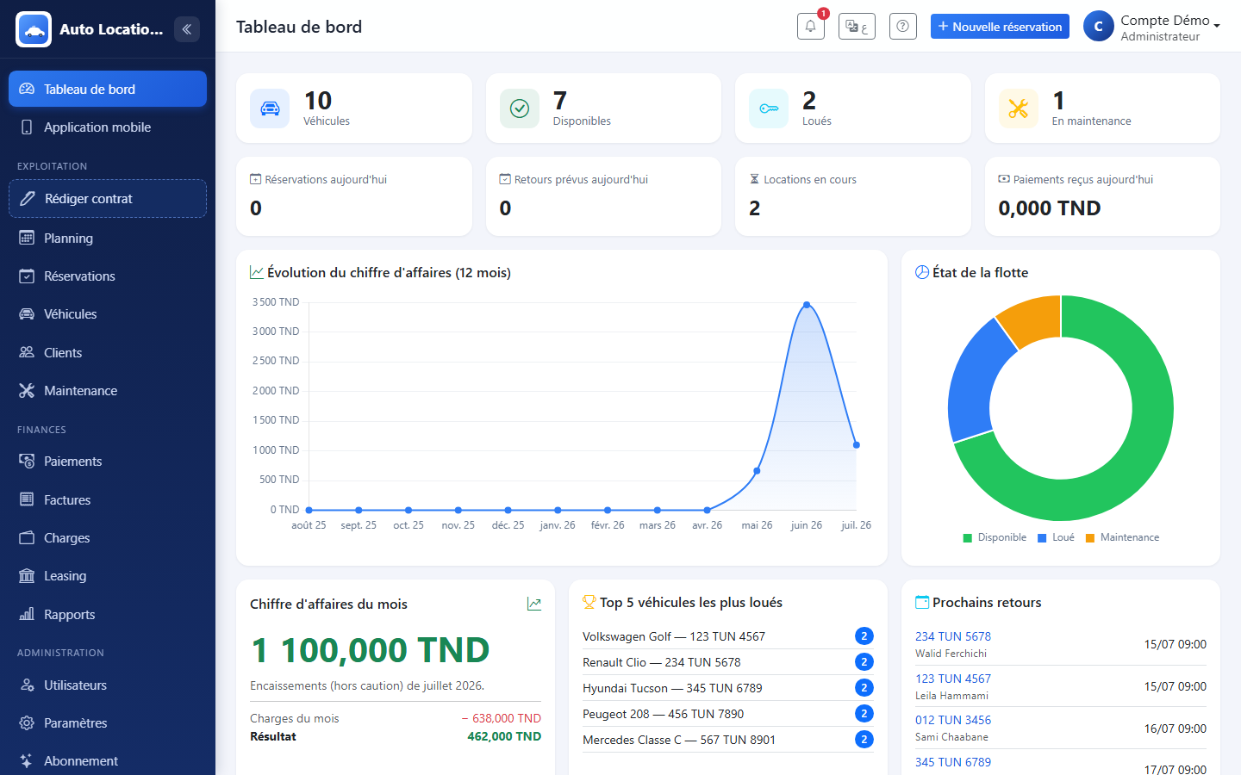Click the available vehicles checkmark icon
Viewport: 1241px width, 775px height.
[x=520, y=108]
